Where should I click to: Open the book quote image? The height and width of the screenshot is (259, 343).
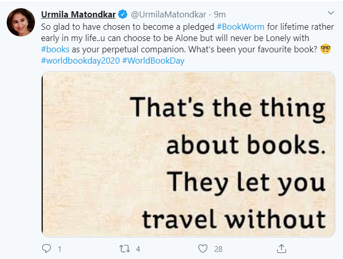tap(188, 154)
